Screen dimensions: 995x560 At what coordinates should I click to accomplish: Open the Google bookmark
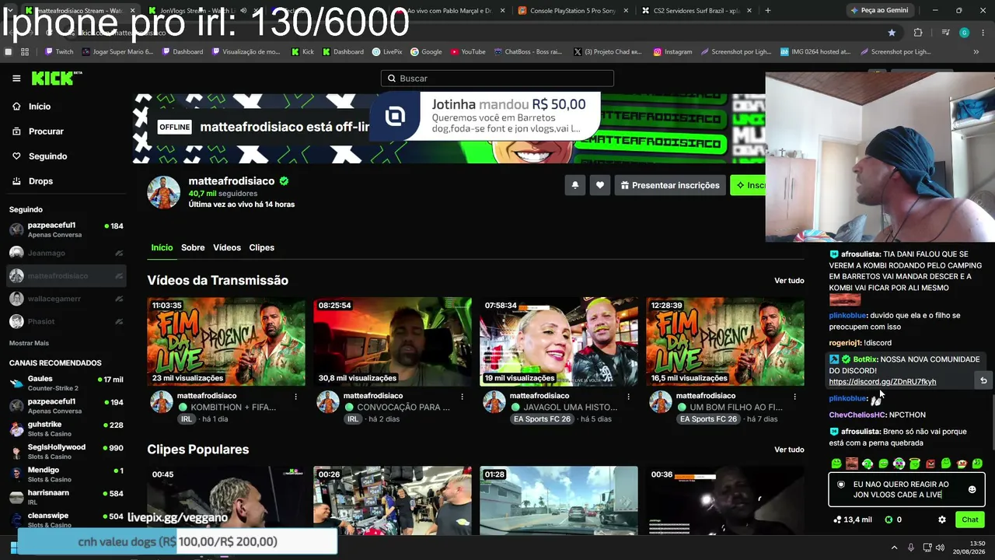[426, 52]
